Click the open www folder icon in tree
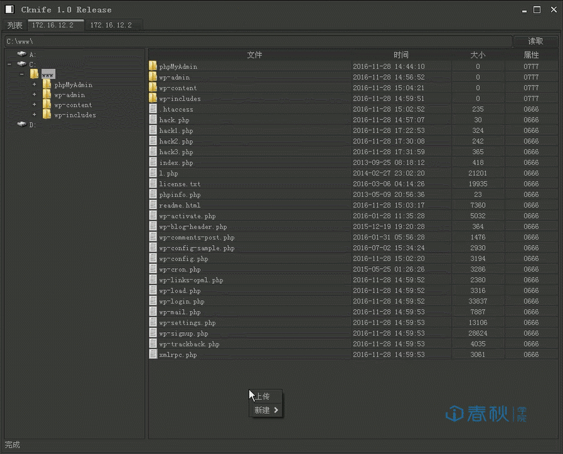Image resolution: width=563 pixels, height=454 pixels. [34, 73]
